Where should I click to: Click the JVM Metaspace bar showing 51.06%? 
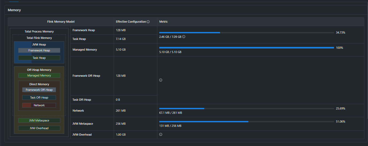pyautogui.click(x=246, y=121)
